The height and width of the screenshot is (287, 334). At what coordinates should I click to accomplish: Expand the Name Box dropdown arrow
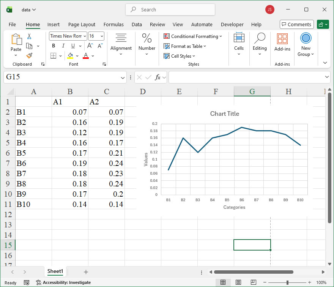(123, 77)
